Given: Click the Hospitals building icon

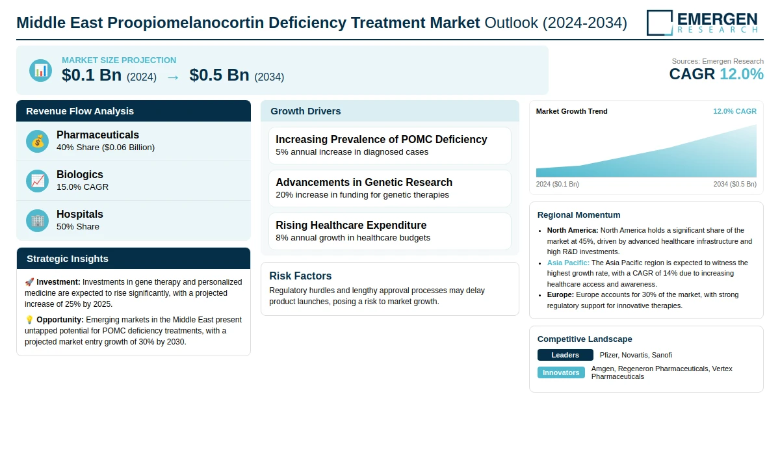Looking at the screenshot, I should pos(38,220).
